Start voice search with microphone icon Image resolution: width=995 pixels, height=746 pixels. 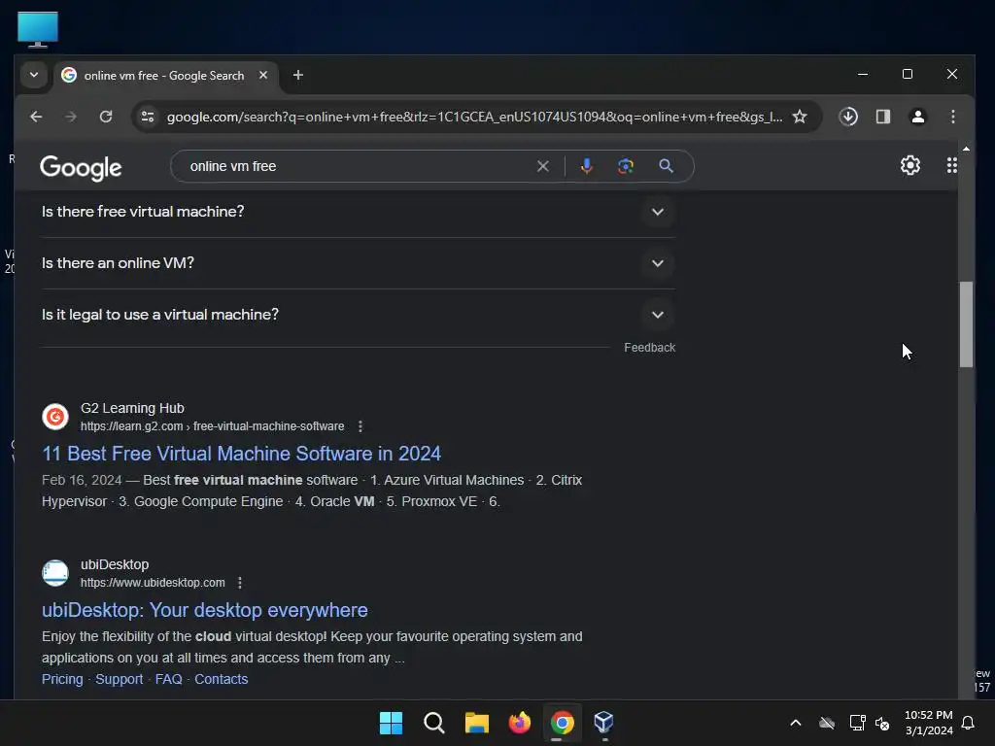point(586,166)
